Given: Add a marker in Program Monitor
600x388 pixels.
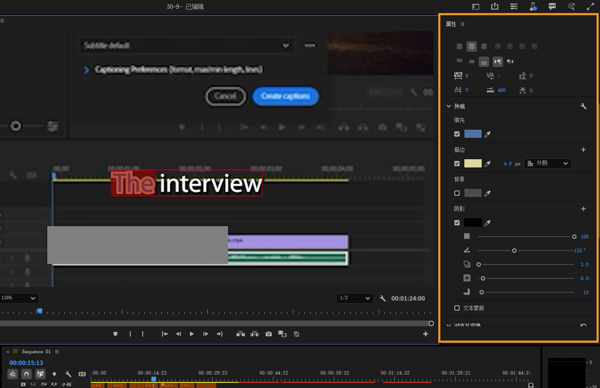Looking at the screenshot, I should pyautogui.click(x=115, y=334).
